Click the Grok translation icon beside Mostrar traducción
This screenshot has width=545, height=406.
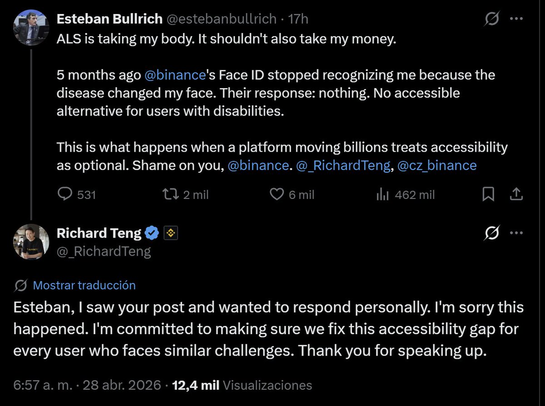21,286
